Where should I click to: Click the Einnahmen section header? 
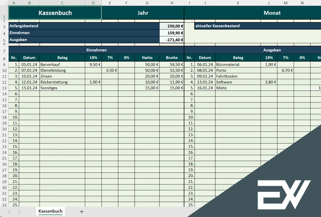[x=96, y=50]
